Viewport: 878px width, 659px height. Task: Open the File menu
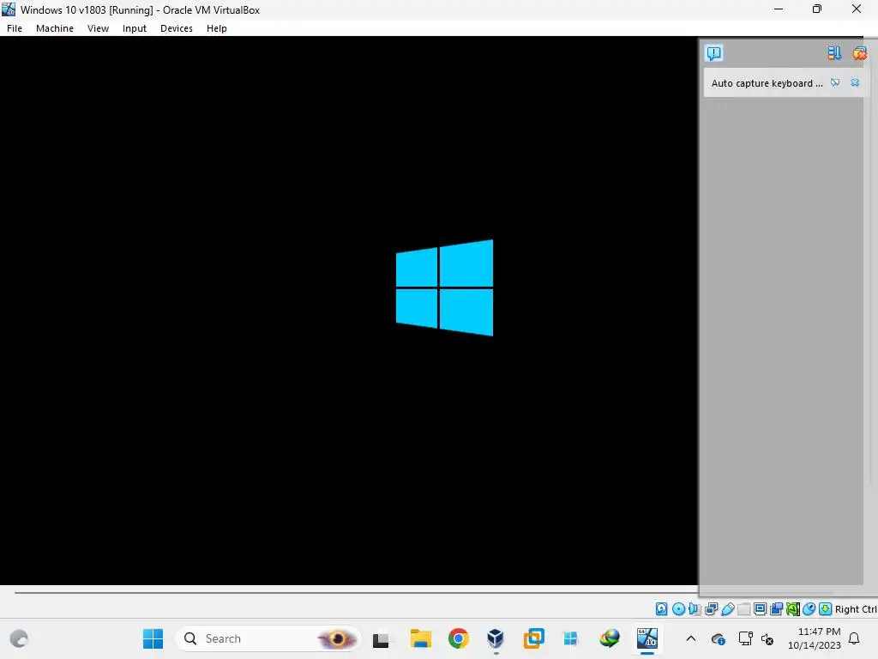(x=15, y=28)
